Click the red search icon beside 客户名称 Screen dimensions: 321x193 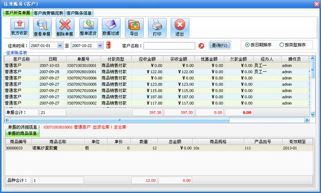[201, 46]
